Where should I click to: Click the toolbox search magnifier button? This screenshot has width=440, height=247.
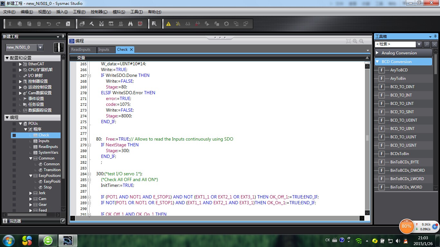pos(427,44)
